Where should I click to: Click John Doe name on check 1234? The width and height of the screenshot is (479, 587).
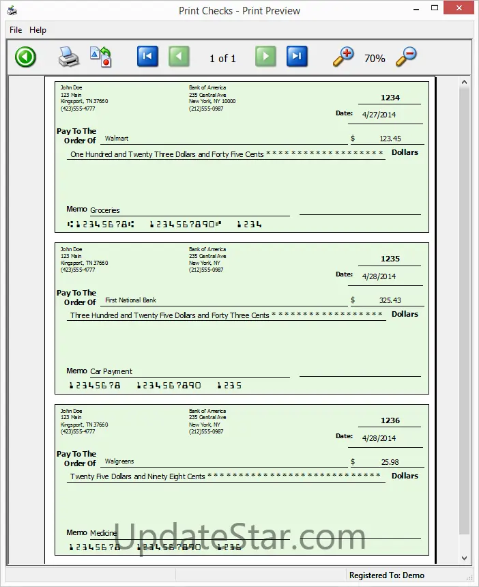(71, 87)
